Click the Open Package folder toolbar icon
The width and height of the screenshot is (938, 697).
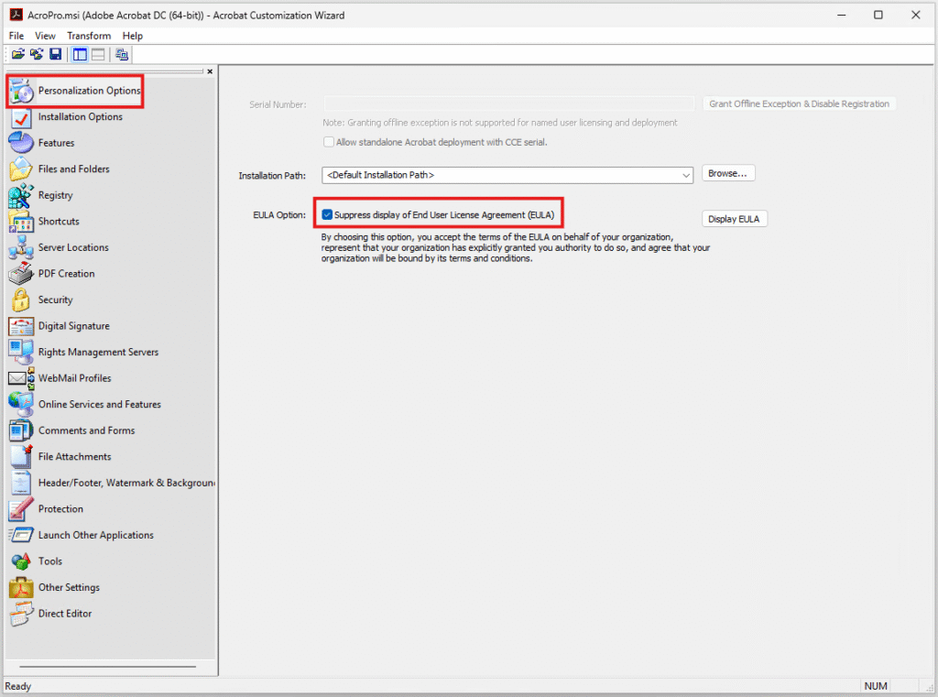point(17,55)
